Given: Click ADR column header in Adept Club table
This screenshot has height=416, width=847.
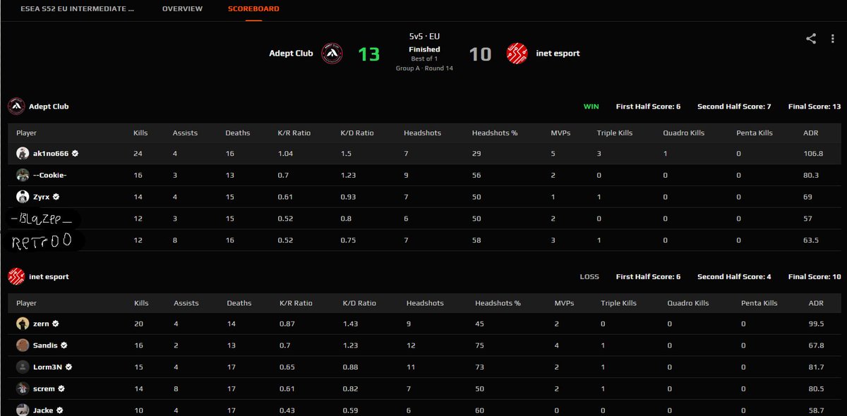Looking at the screenshot, I should 811,133.
